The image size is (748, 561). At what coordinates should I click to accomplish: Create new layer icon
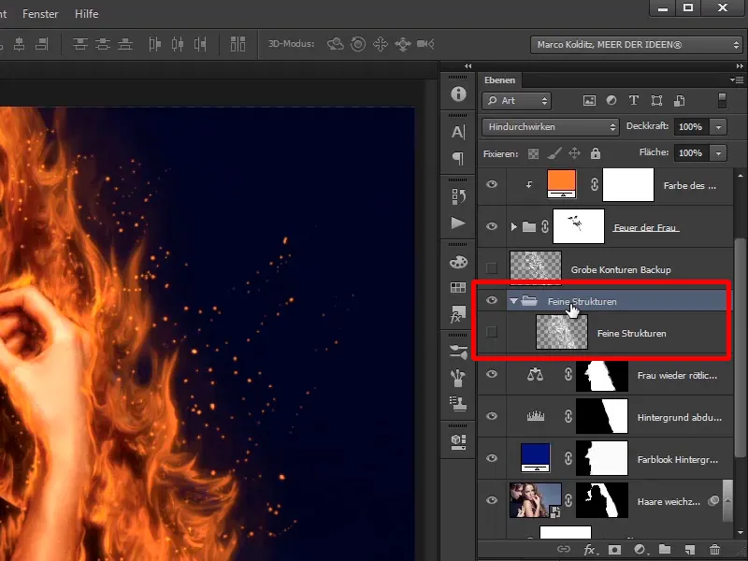[689, 550]
